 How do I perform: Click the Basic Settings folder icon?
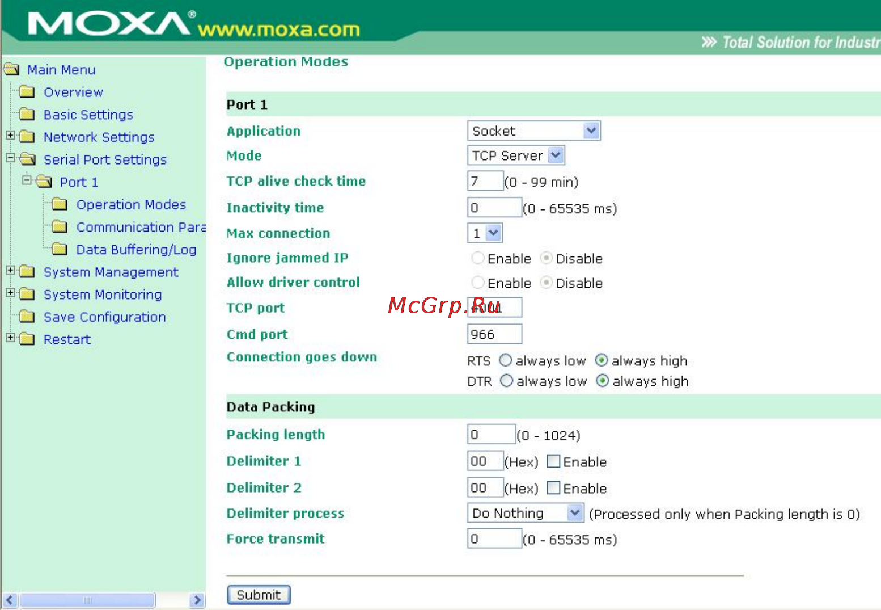(x=27, y=115)
